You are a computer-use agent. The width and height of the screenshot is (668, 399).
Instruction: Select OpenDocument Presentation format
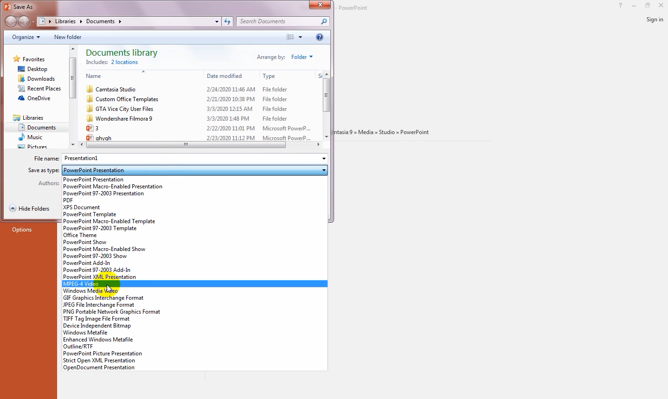[x=195, y=367]
